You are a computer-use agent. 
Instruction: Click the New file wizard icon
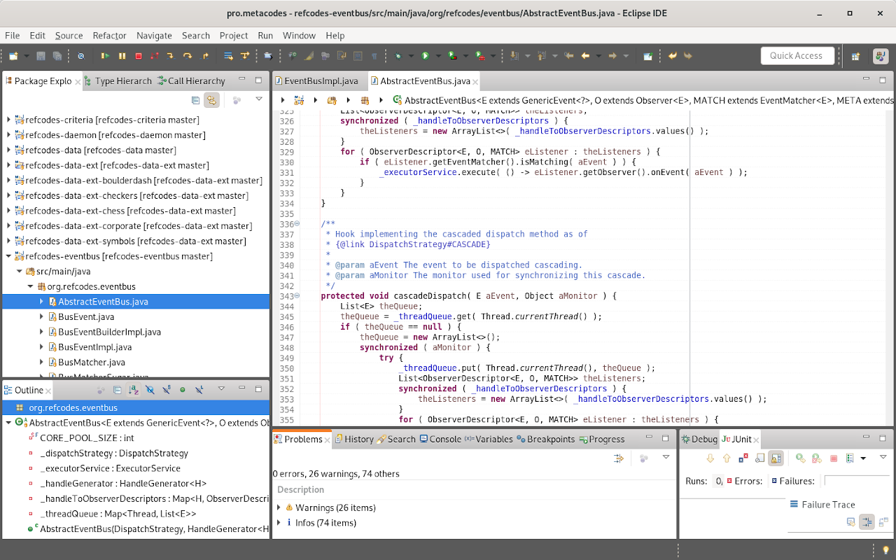[13, 56]
